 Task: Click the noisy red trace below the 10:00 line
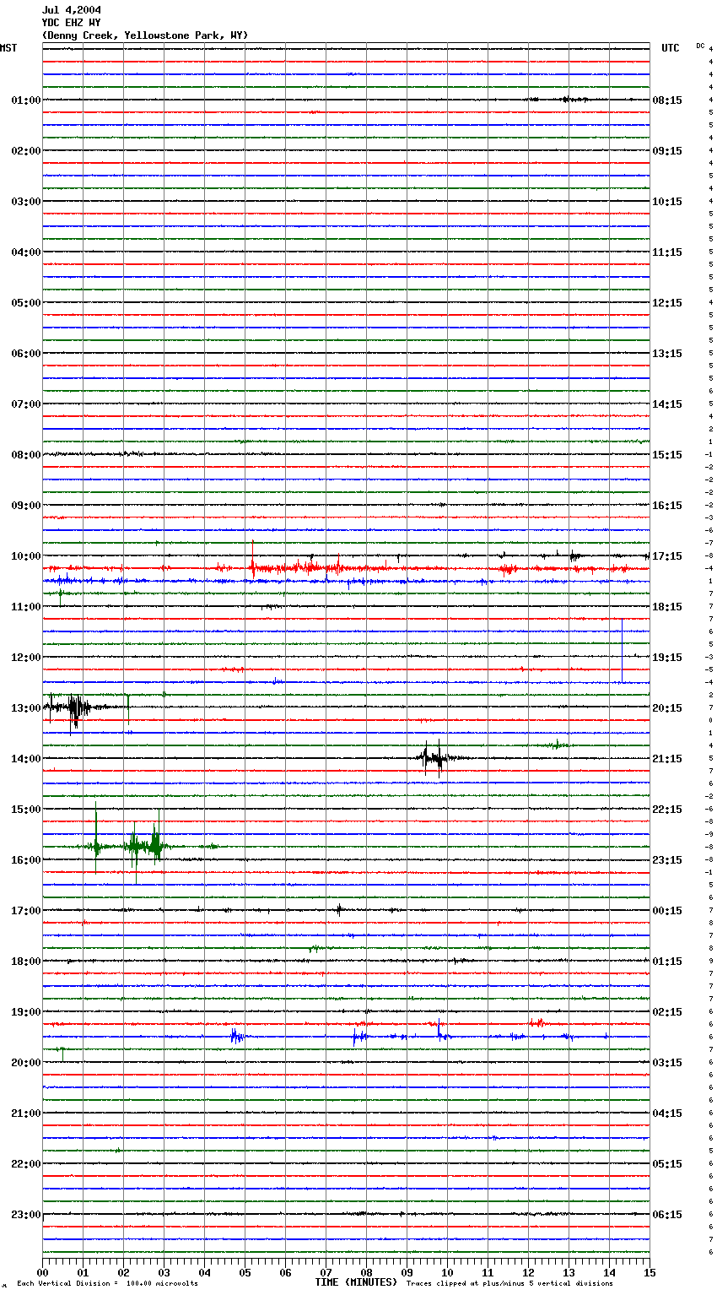346,568
